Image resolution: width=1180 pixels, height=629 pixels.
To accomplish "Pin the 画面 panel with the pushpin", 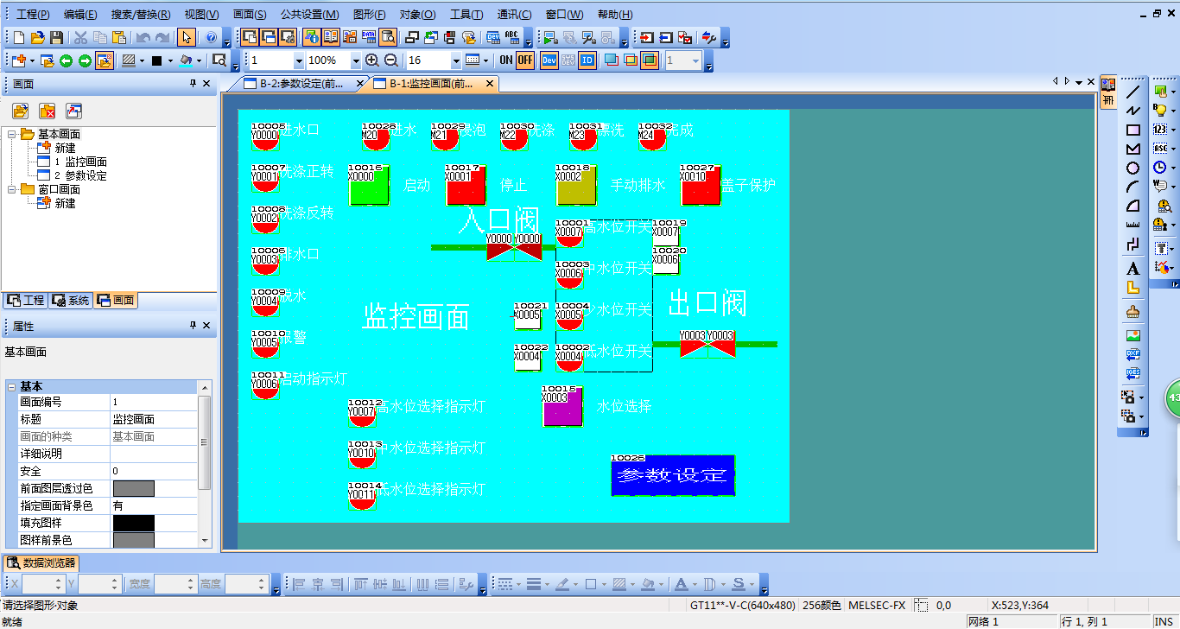I will pos(193,84).
